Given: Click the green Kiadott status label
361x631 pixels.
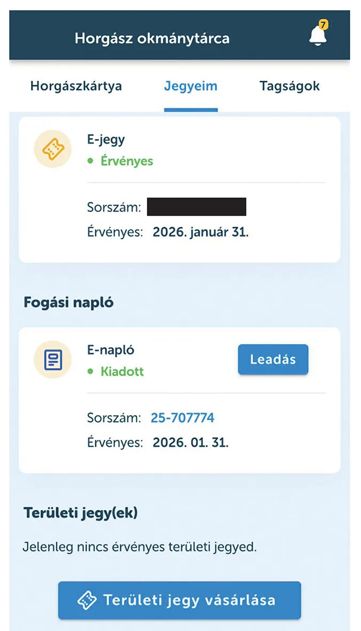Looking at the screenshot, I should (122, 371).
